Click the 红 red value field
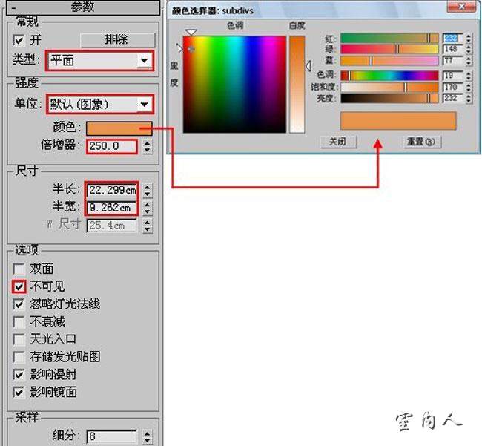This screenshot has height=446, width=482. 453,38
